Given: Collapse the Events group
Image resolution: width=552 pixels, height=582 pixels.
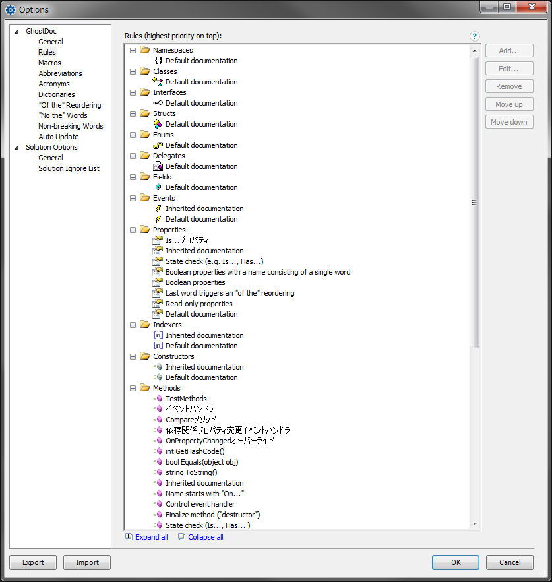Looking at the screenshot, I should pyautogui.click(x=133, y=198).
